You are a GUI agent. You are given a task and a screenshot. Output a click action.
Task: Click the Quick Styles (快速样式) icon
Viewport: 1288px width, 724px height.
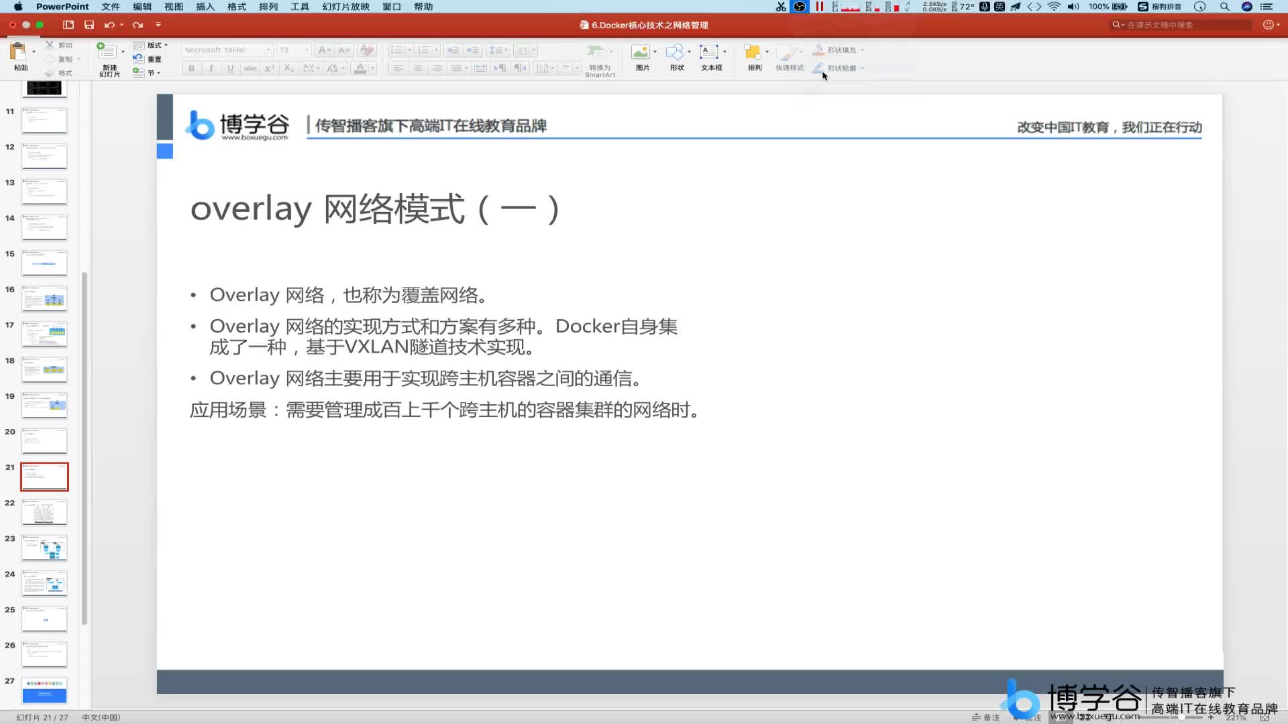click(x=789, y=52)
